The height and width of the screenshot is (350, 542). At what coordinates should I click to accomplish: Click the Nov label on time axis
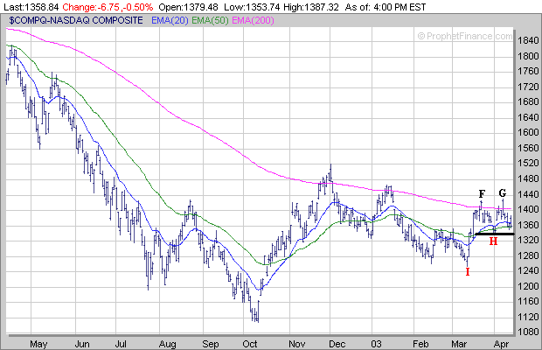coord(297,344)
